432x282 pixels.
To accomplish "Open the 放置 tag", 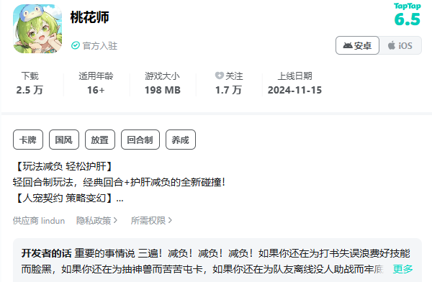I will [100, 140].
